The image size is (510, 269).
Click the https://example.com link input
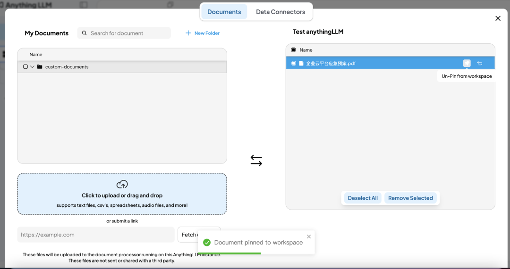pos(96,235)
